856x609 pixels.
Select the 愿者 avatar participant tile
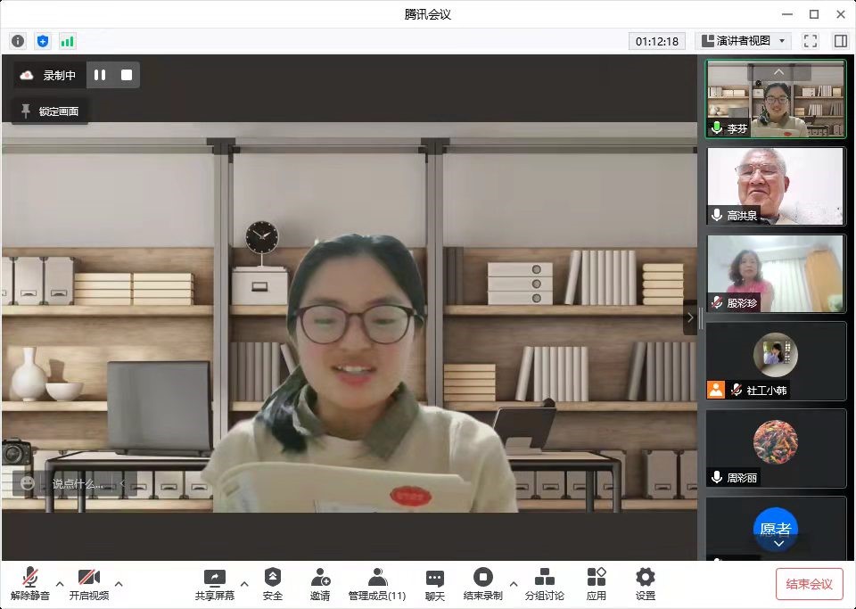click(776, 528)
